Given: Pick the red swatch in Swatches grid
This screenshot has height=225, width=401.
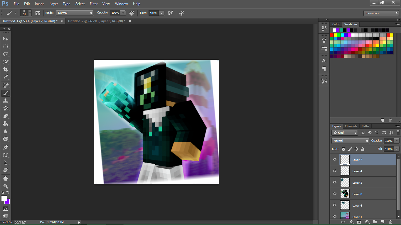Looking at the screenshot, I should [332, 35].
